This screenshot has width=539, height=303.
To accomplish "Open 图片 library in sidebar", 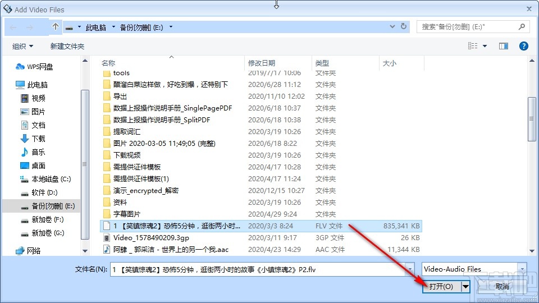I will [33, 112].
